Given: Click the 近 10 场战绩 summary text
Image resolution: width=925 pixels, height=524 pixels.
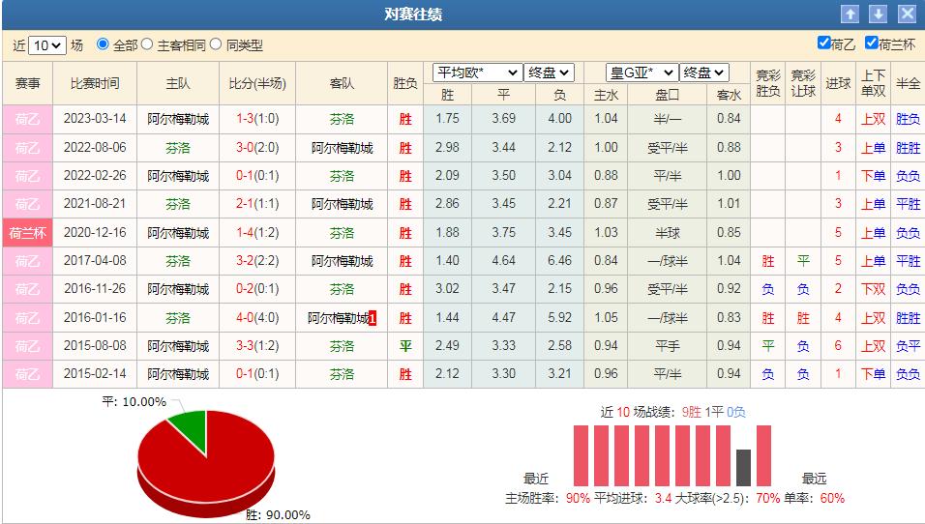Looking at the screenshot, I should pyautogui.click(x=672, y=412).
